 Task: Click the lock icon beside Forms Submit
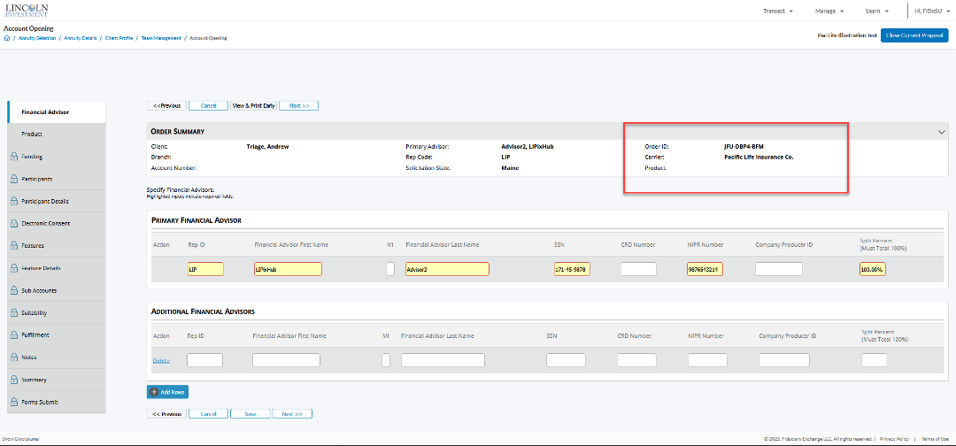(14, 403)
